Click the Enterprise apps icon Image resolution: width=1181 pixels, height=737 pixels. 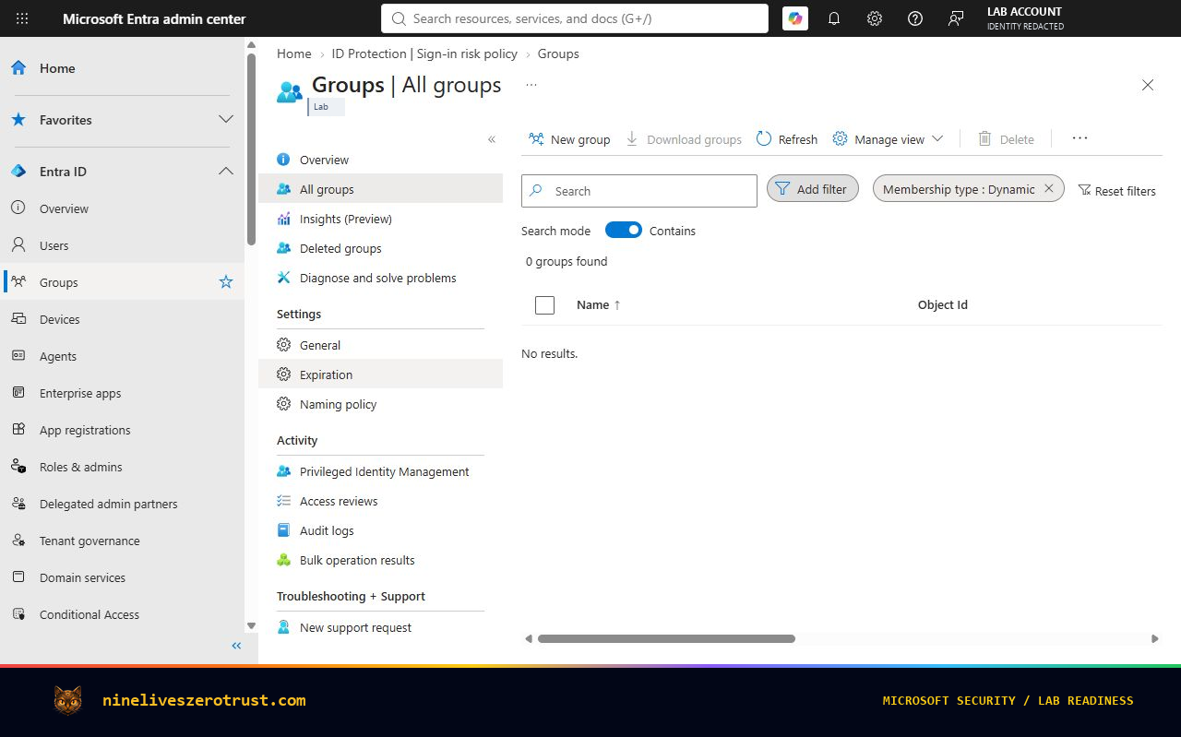tap(18, 393)
